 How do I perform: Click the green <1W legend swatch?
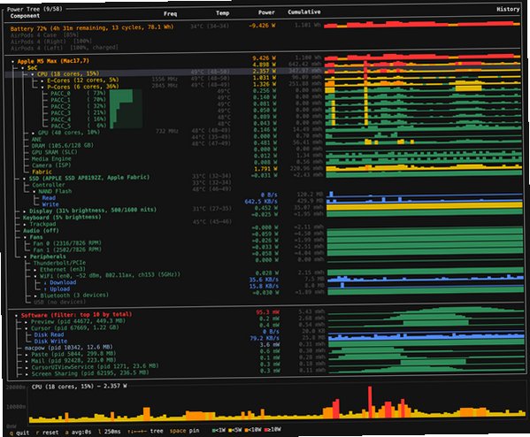tap(213, 431)
